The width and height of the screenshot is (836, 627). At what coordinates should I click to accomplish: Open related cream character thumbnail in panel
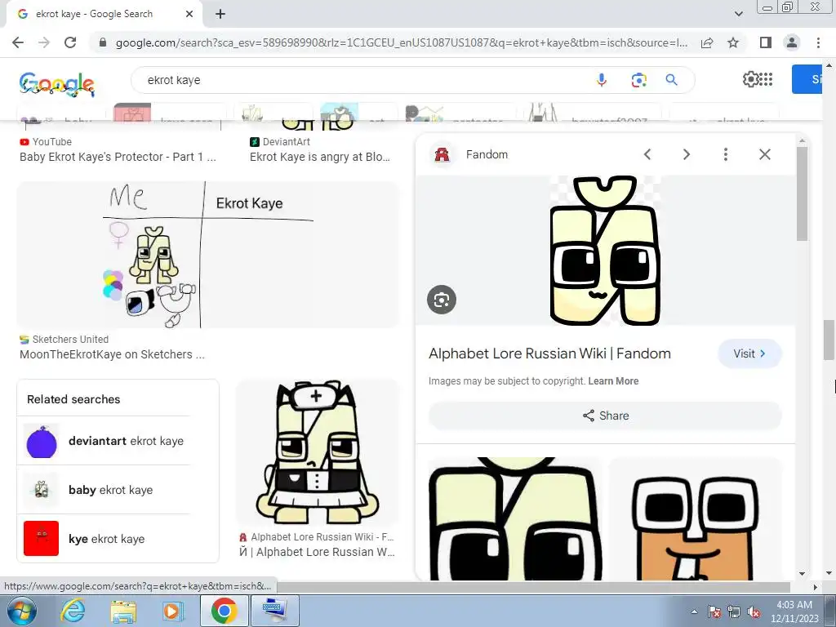point(515,518)
